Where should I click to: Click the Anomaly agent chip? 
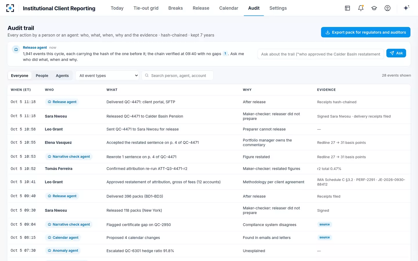coord(63,251)
